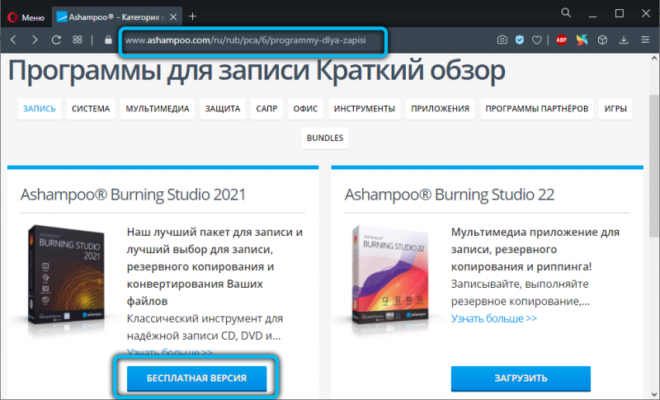Open Ashampoo Burning Studio 22 title link
This screenshot has height=400, width=660.
click(450, 195)
